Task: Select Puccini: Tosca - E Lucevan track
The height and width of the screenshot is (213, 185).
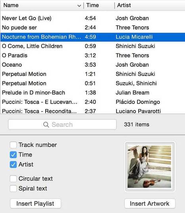Action: [93, 102]
